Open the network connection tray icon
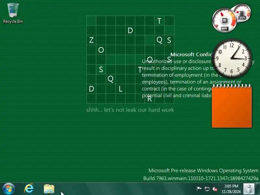The width and height of the screenshot is (260, 195). [x=207, y=189]
